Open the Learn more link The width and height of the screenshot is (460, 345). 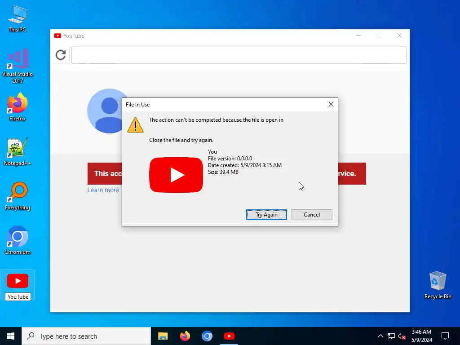pyautogui.click(x=103, y=190)
